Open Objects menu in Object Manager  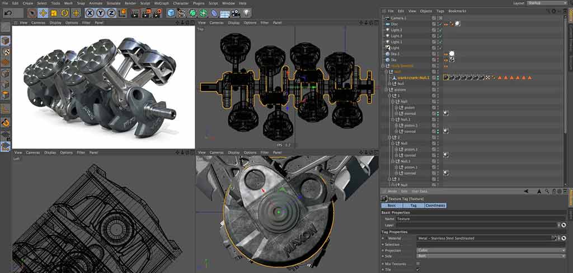click(426, 11)
